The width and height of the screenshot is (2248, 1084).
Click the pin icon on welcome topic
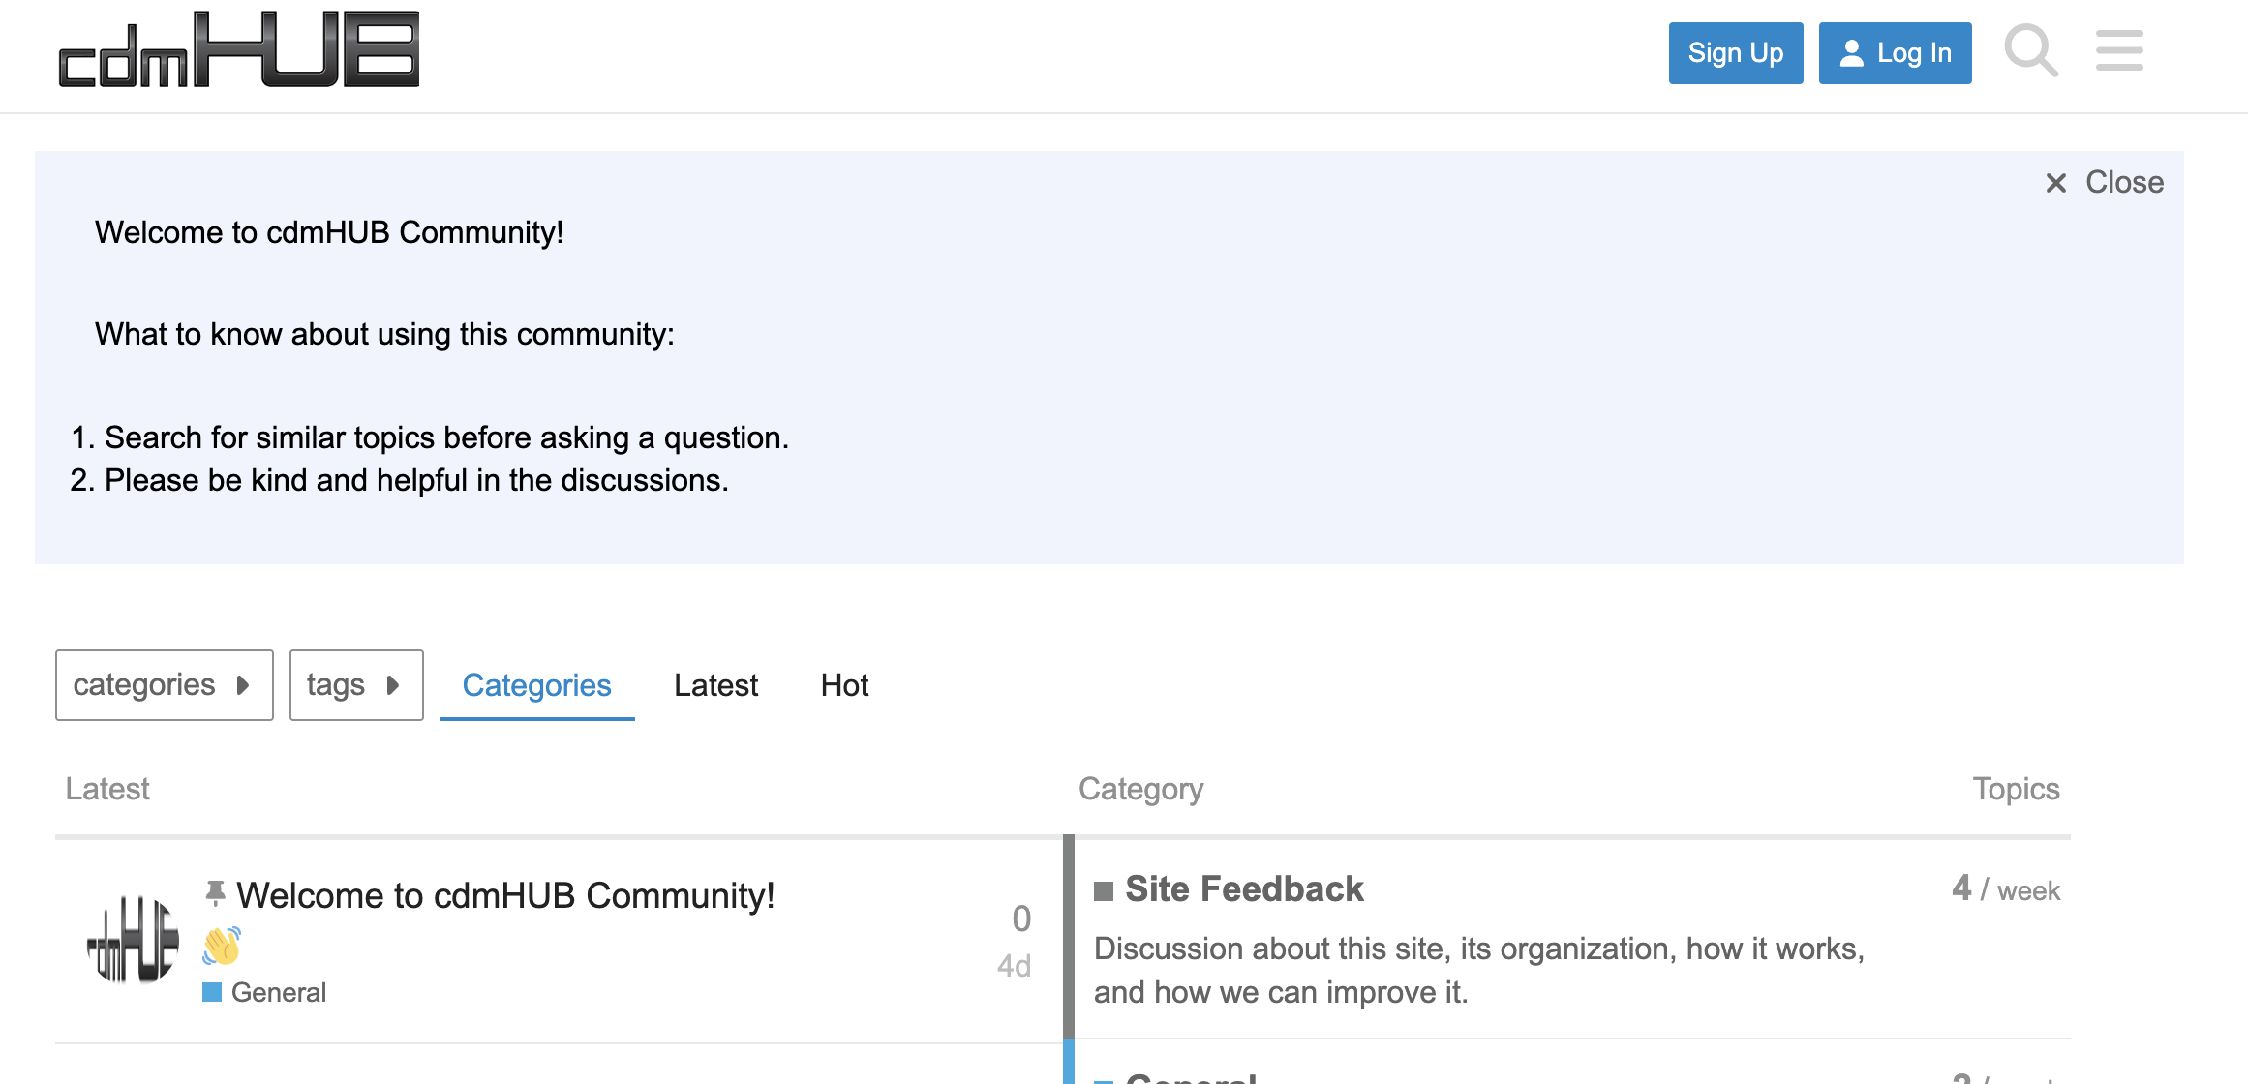click(215, 892)
